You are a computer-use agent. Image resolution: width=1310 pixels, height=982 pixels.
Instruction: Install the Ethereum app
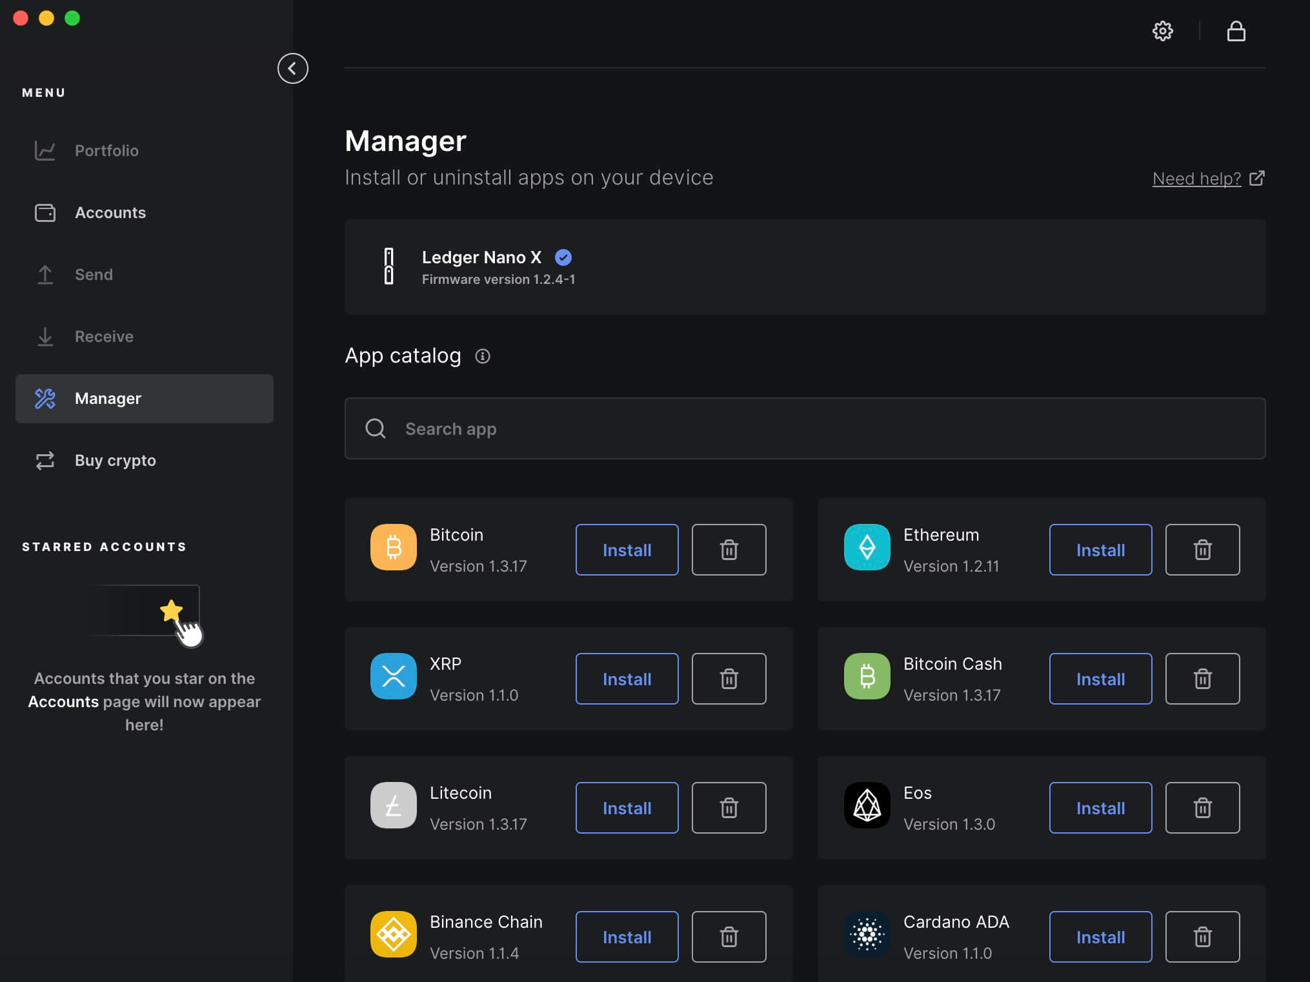[x=1100, y=550]
